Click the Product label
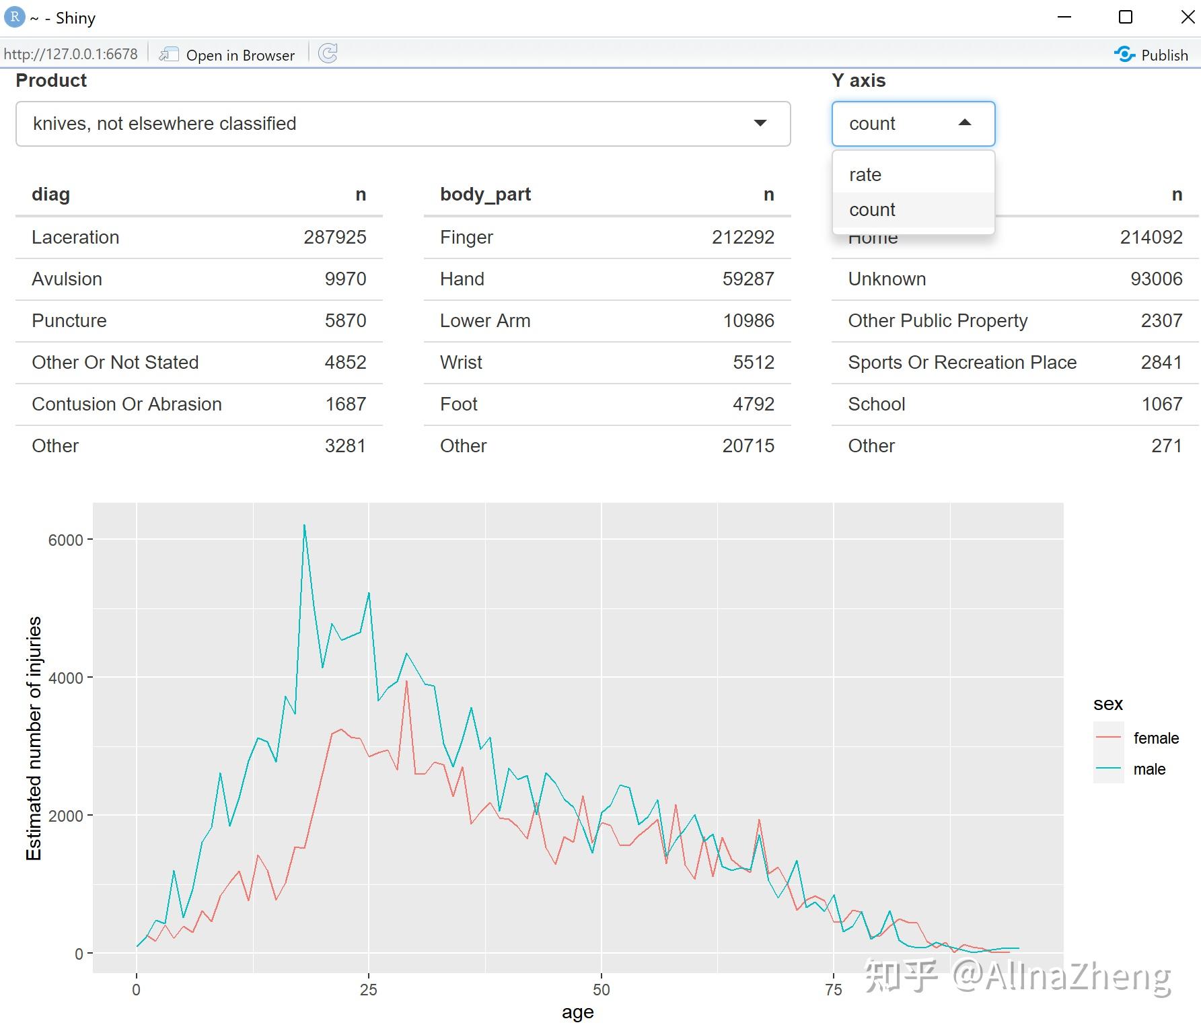The height and width of the screenshot is (1031, 1201). coord(51,81)
